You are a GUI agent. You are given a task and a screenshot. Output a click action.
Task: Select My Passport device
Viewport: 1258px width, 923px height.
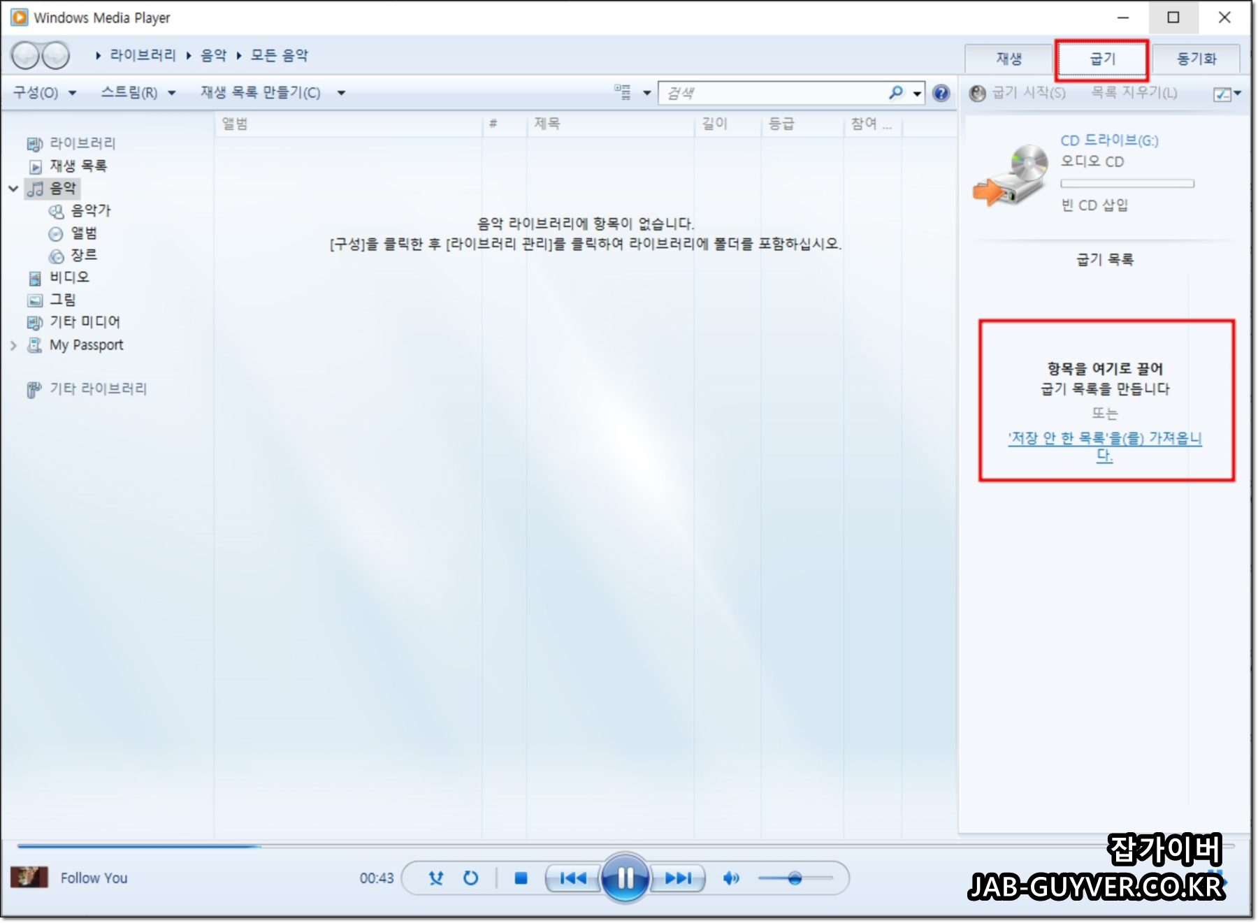[x=86, y=345]
